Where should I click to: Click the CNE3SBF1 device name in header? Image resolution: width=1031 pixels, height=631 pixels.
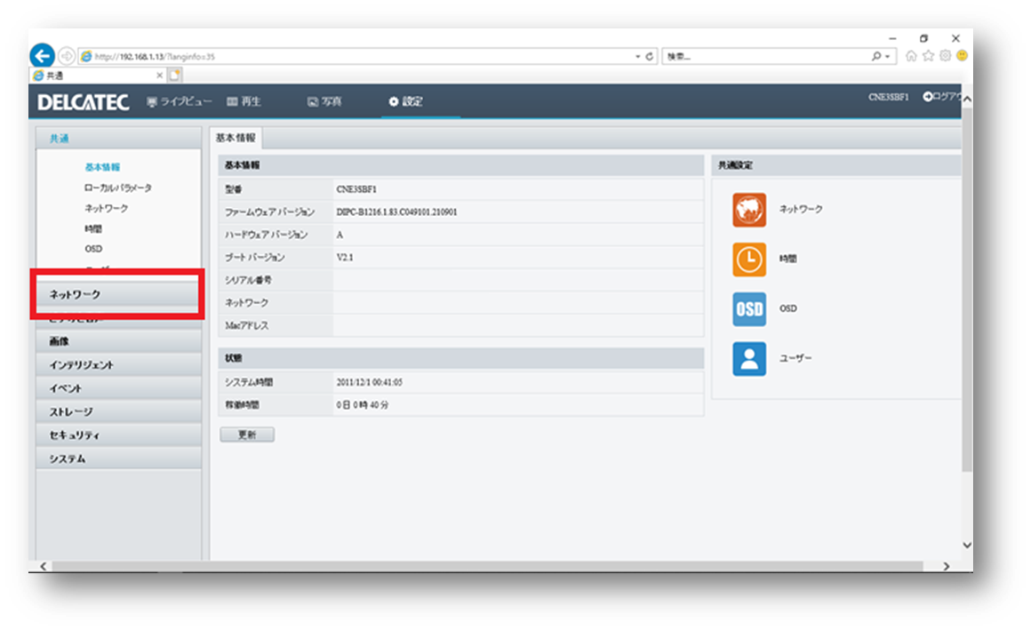pos(888,97)
